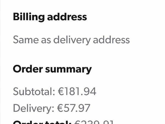Click the word address in bold heading
The image size is (165, 124).
[x=67, y=17]
